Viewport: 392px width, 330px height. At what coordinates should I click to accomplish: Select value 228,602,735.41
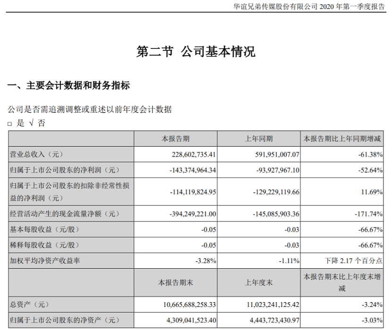pyautogui.click(x=194, y=155)
